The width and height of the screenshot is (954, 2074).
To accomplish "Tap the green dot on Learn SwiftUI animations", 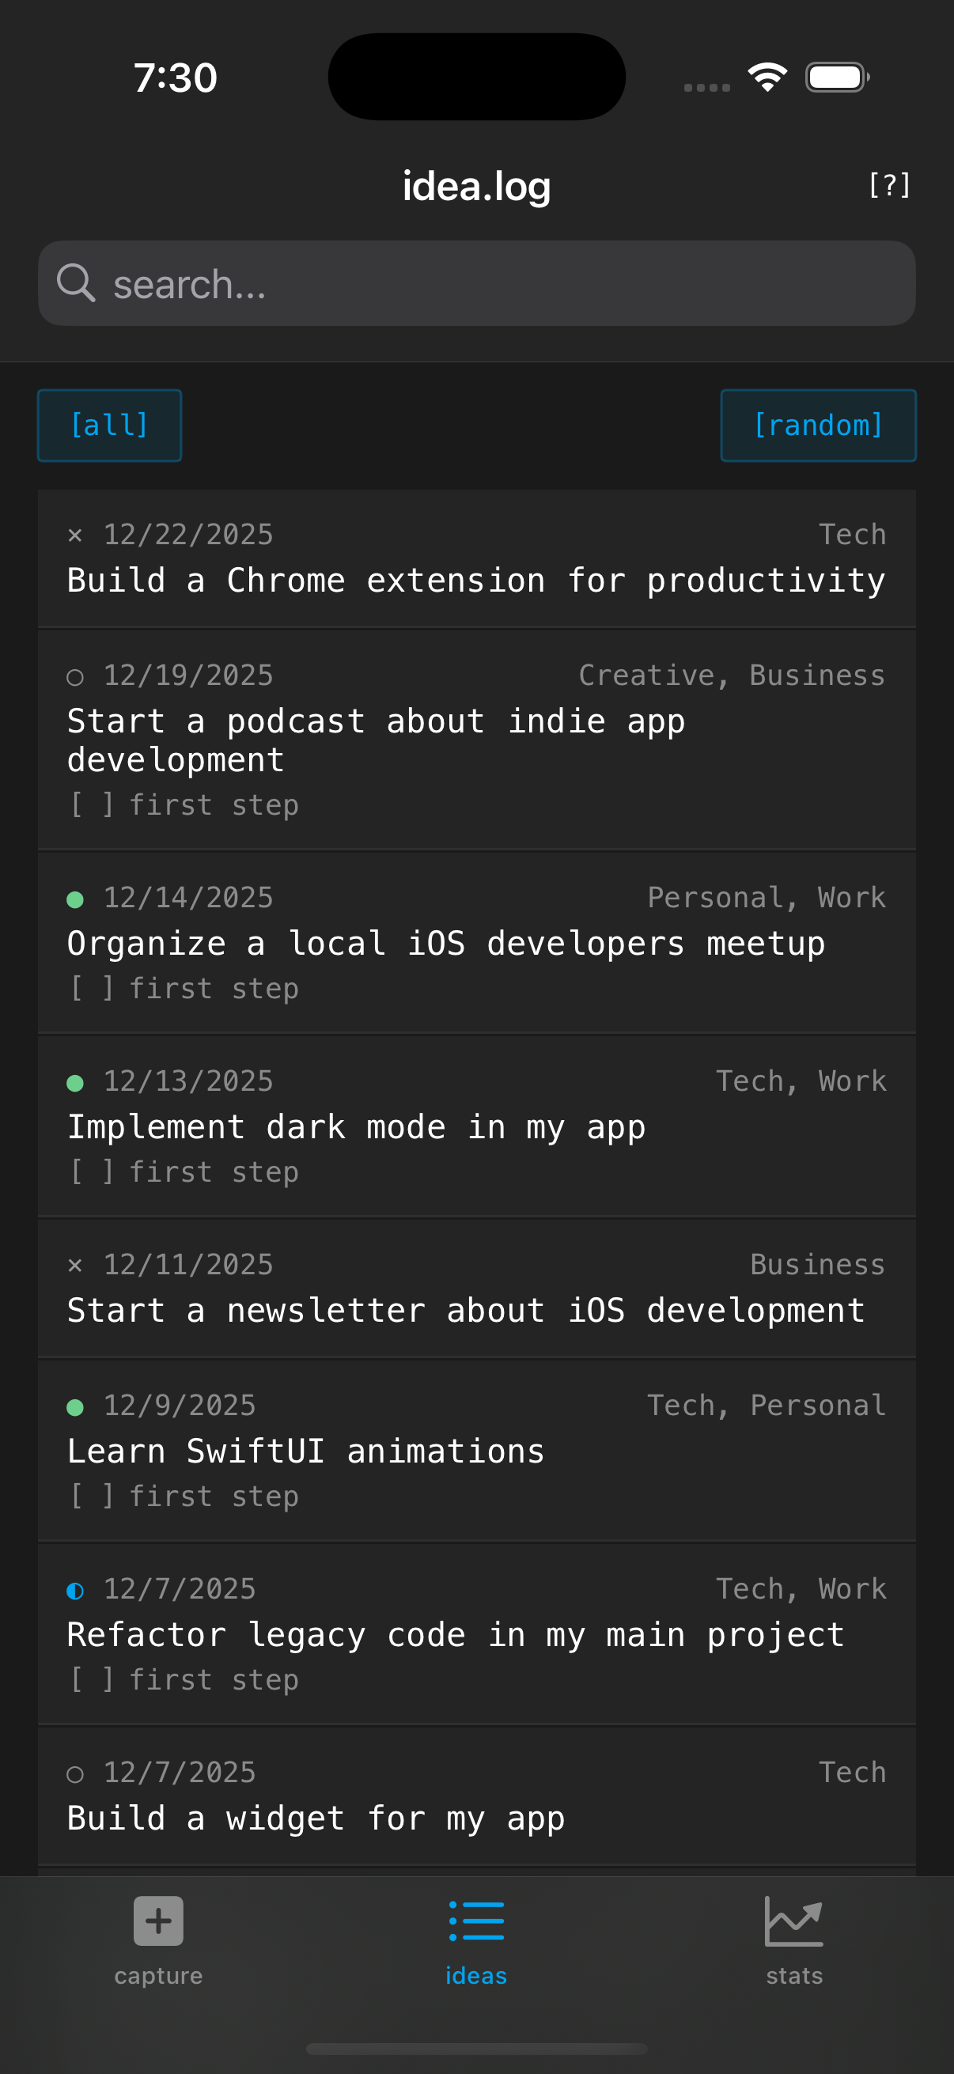I will click(x=77, y=1406).
